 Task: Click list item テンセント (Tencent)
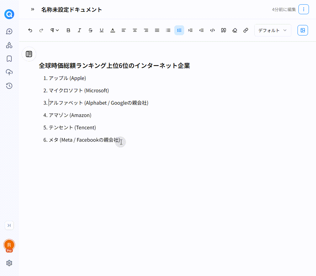coord(72,128)
